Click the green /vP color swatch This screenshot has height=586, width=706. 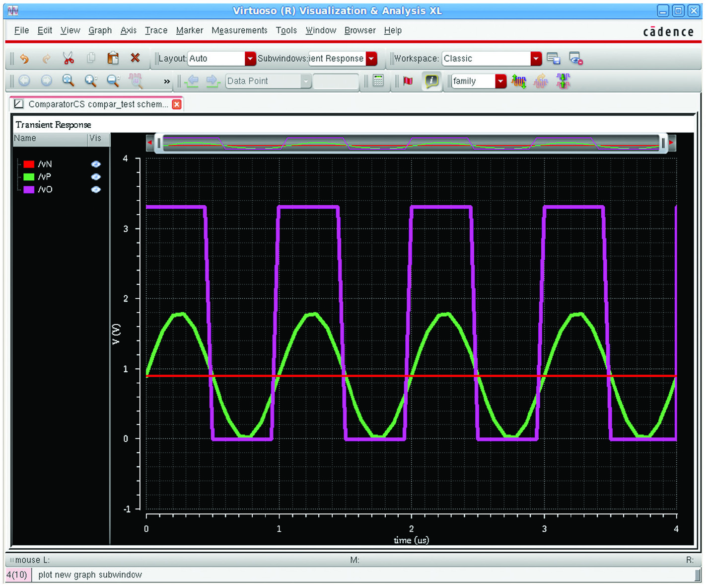click(29, 177)
